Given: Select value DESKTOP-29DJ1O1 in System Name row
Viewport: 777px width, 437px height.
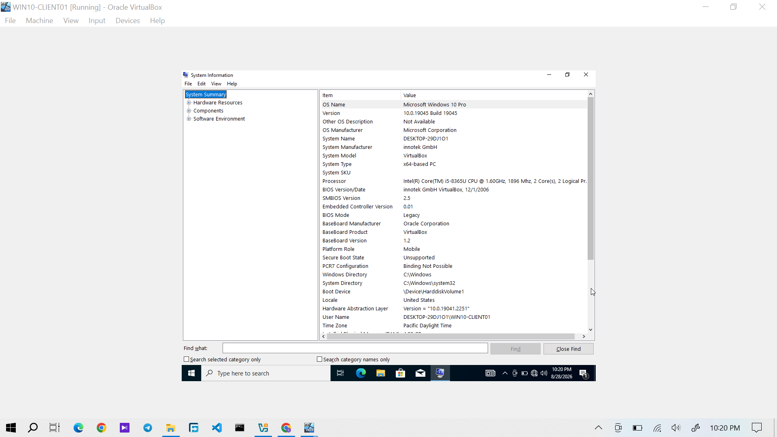Looking at the screenshot, I should [426, 139].
